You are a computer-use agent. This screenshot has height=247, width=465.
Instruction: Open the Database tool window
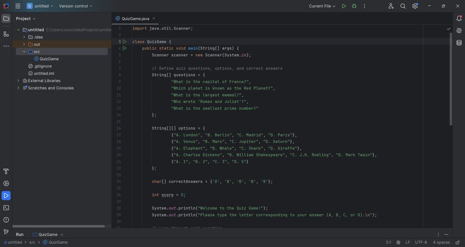click(459, 43)
